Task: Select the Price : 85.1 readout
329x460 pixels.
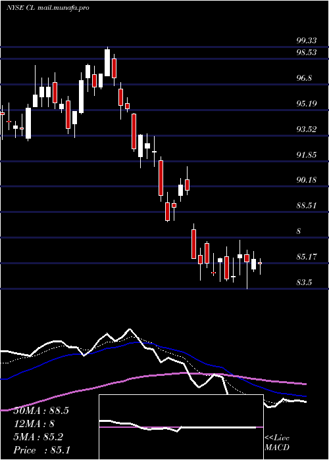Action: [x=41, y=450]
